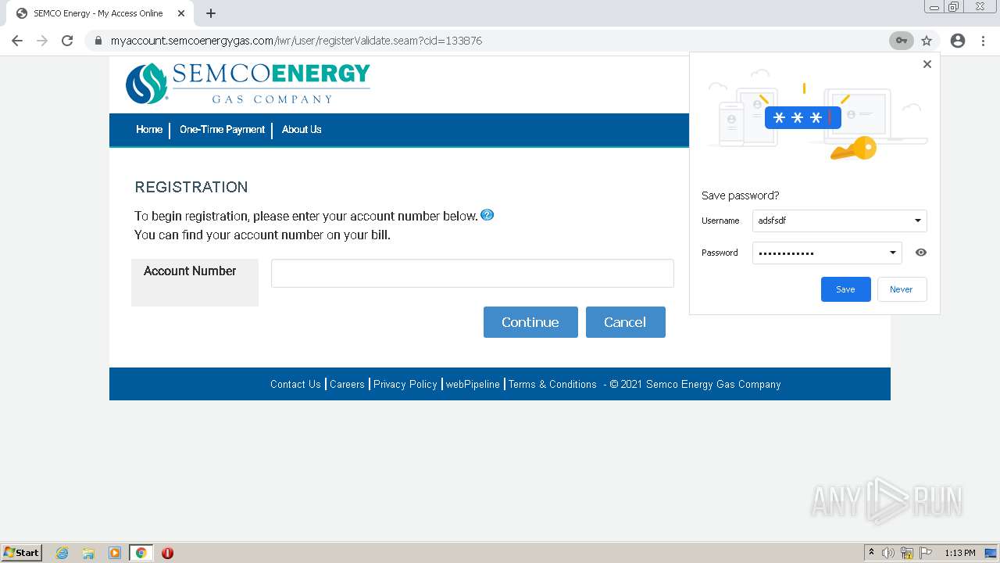This screenshot has width=1000, height=563.
Task: Show hidden tray icons arrow
Action: click(871, 553)
